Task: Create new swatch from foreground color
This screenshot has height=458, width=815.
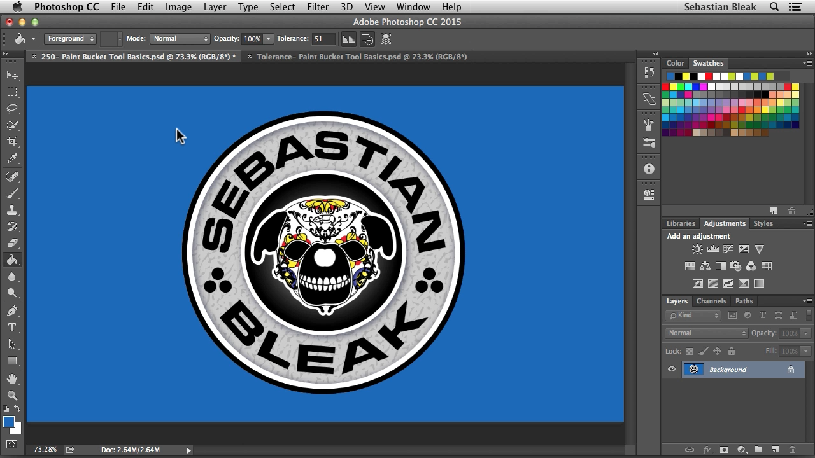Action: [x=773, y=211]
